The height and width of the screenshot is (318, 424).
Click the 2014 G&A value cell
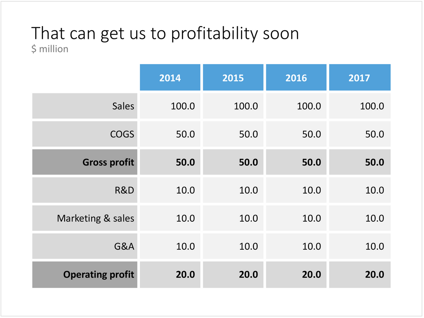[x=170, y=246]
